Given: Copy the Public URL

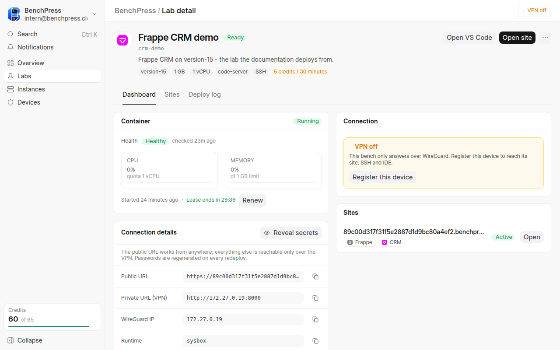Looking at the screenshot, I should (315, 276).
